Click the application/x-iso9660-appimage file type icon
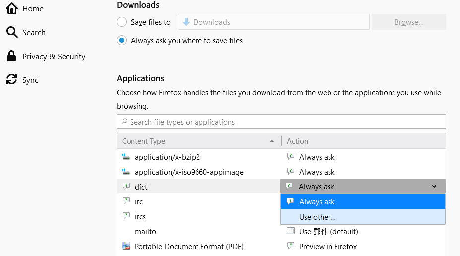This screenshot has height=256, width=460. click(x=126, y=172)
